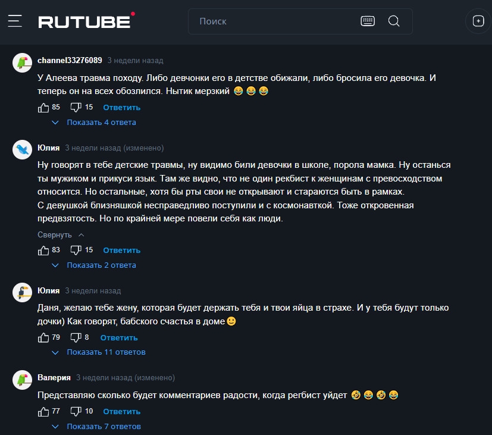Click Ответить under Валерия's comment
Viewport: 492px width, 435px height.
[x=122, y=411]
